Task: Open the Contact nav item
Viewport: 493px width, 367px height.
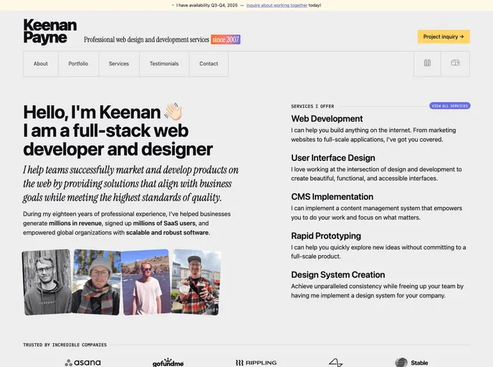Action: pos(209,64)
